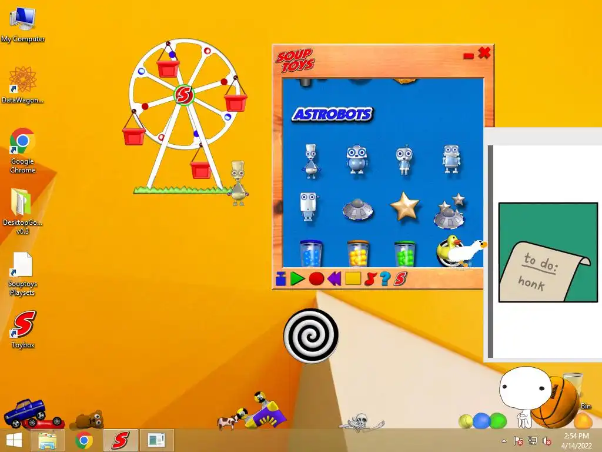The image size is (602, 452).
Task: Click the blue weight icon in Soup Toys toolbar
Action: (280, 278)
